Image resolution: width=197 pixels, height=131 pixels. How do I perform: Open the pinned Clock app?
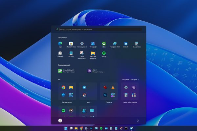click(60, 53)
